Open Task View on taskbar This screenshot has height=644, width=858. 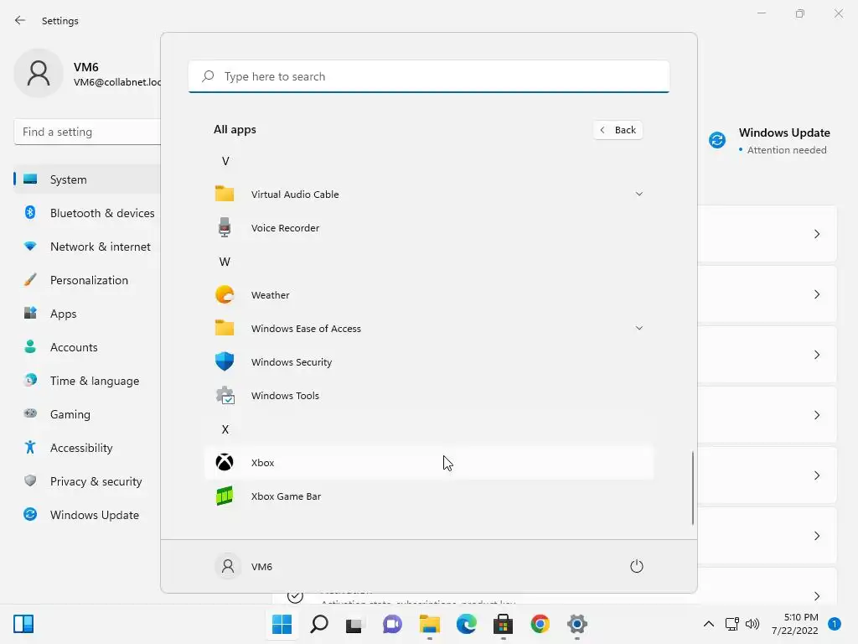tap(355, 625)
